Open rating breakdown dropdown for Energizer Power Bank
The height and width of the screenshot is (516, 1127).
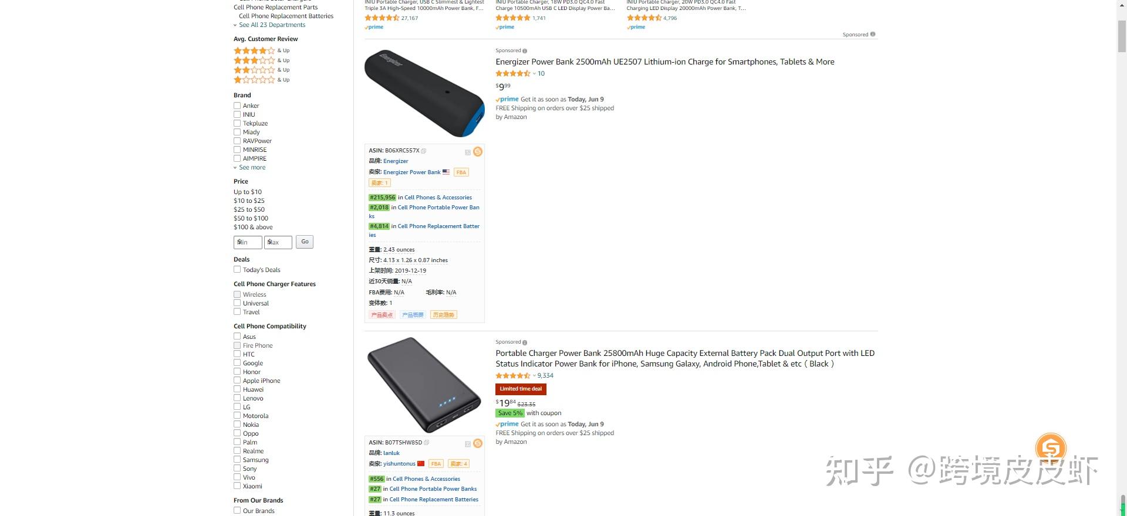534,74
